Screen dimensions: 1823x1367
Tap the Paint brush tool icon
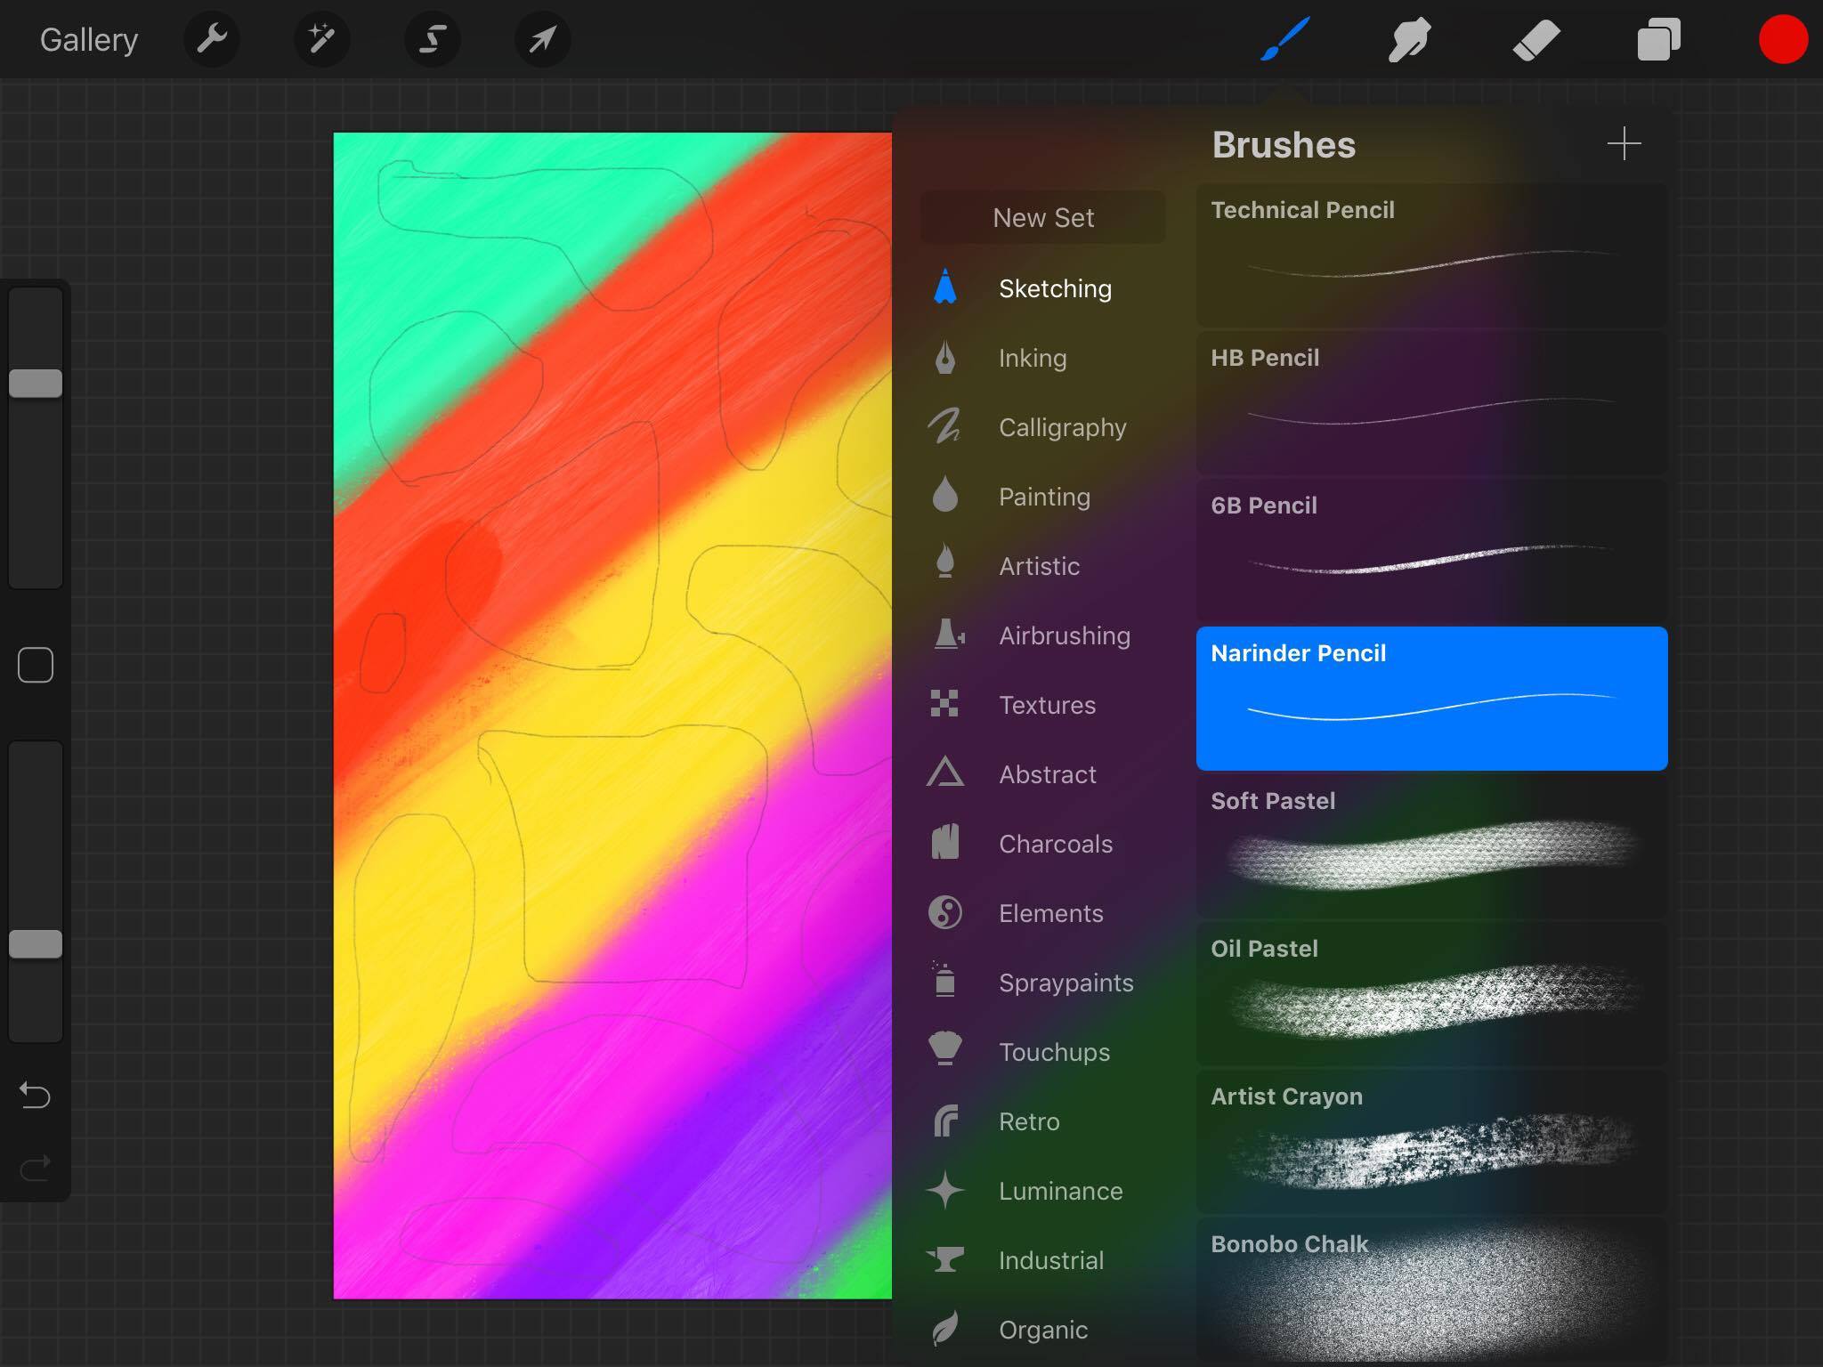tap(1284, 39)
